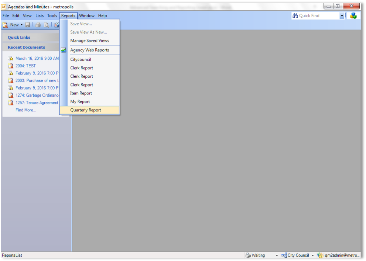Screen dimensions: 366x261
Task: Click the printer icon beside Waiting
Action: click(248, 255)
